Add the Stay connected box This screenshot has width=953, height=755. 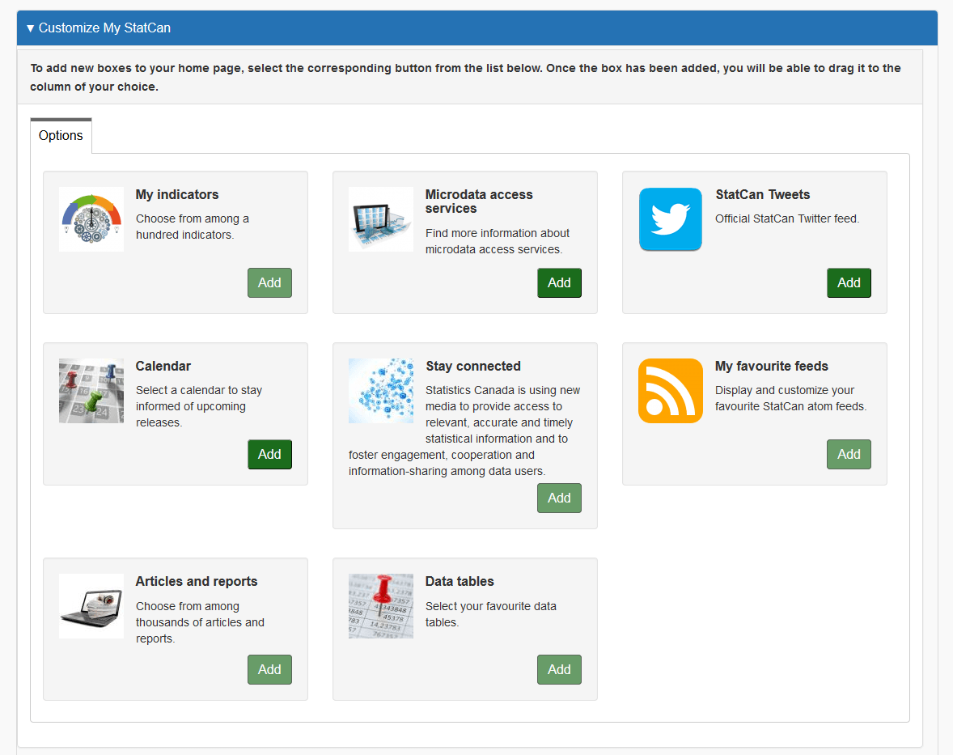(x=559, y=498)
